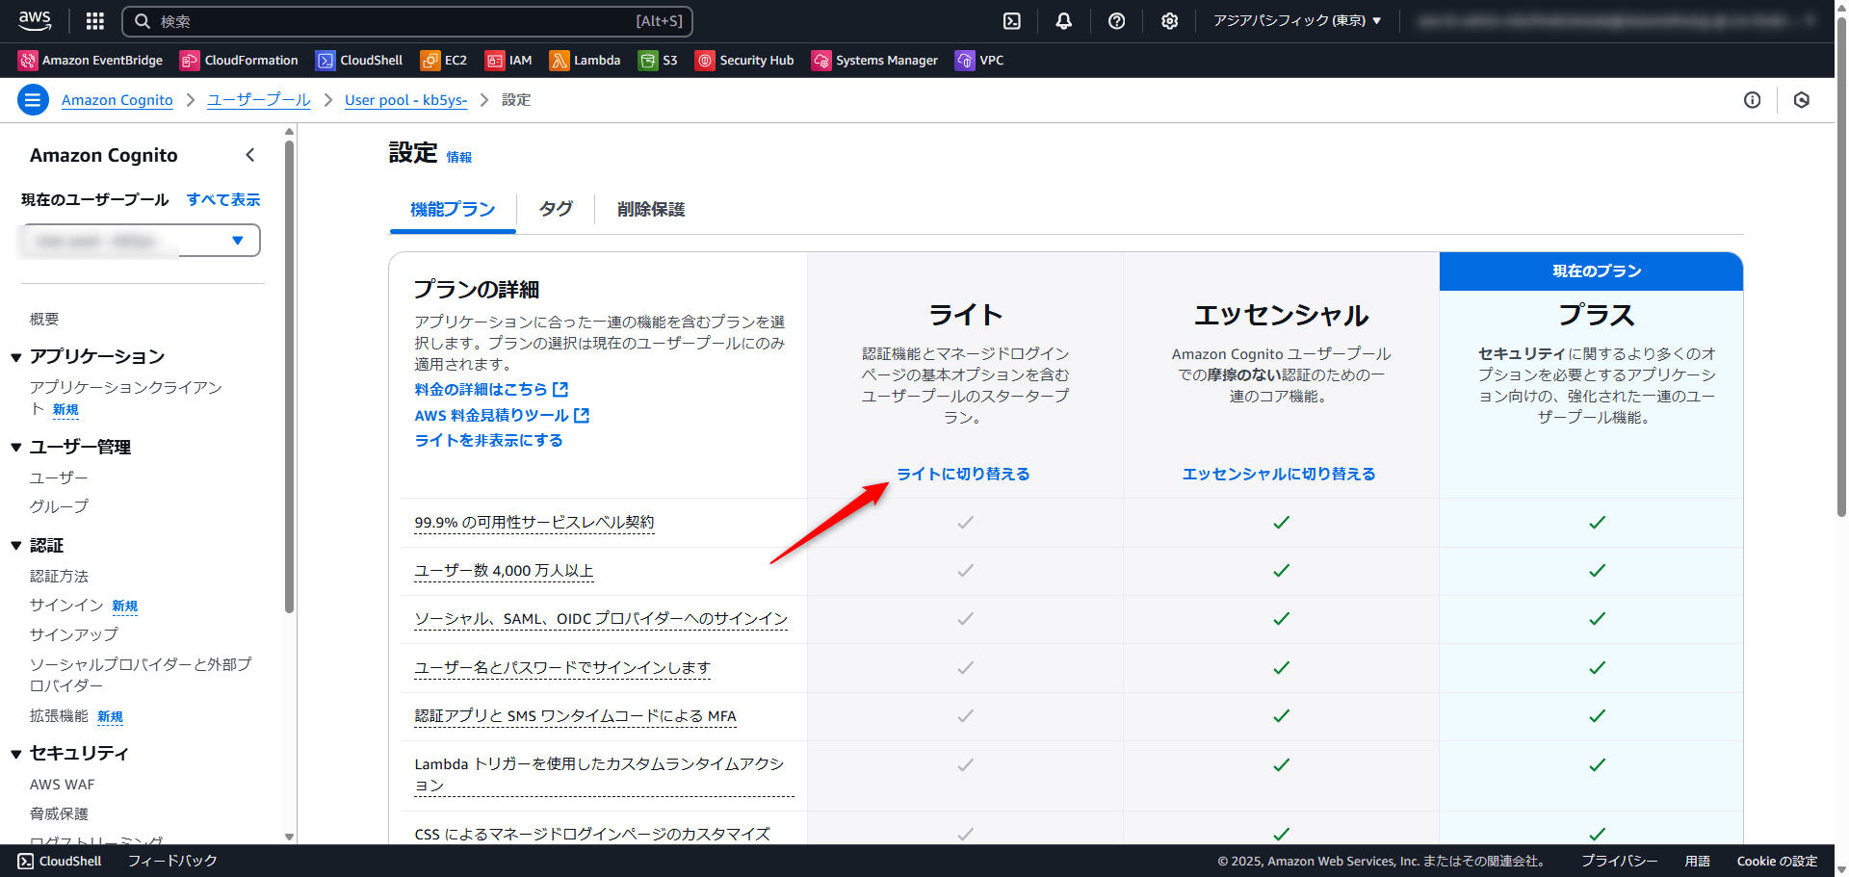
Task: Open the info panel icon
Action: 1752,100
